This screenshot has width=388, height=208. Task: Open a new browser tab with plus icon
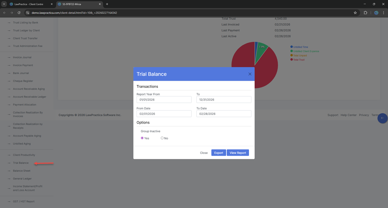pos(107,4)
